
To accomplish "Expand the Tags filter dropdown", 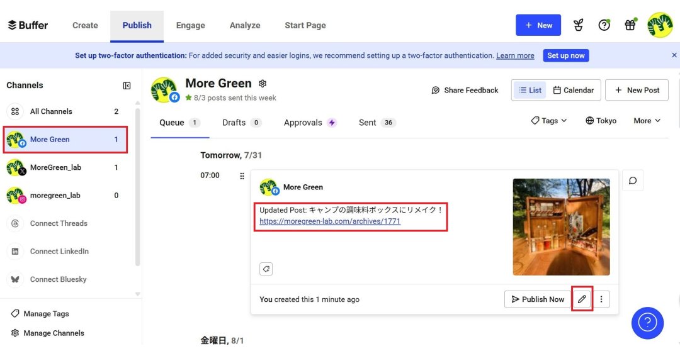I will point(549,120).
